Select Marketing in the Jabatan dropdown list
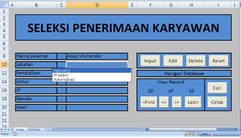The image size is (241, 138). coord(92,70)
